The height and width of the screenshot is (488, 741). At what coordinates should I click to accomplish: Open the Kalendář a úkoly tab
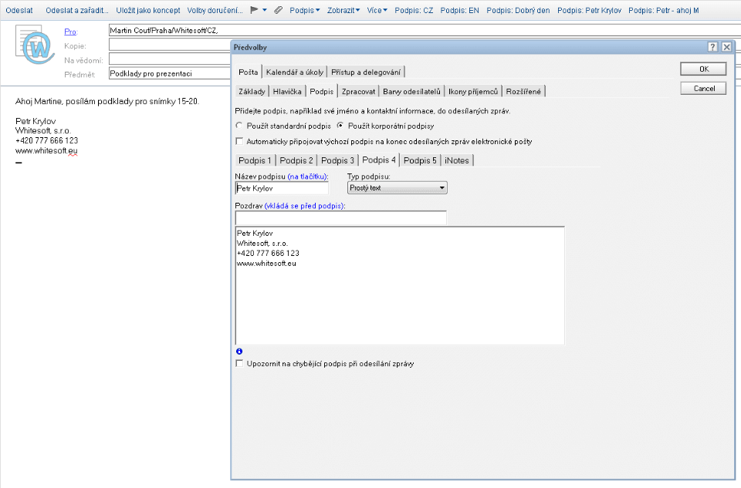point(295,72)
